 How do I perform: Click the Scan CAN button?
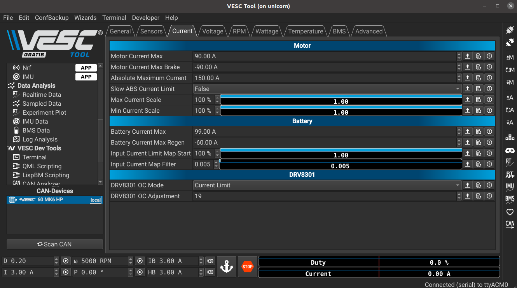point(55,244)
